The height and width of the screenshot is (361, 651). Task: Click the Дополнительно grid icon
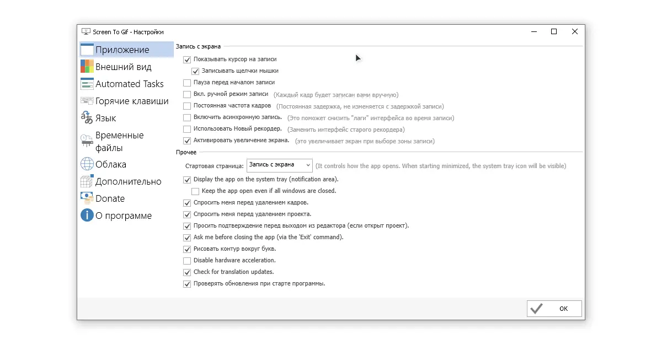[x=87, y=181]
